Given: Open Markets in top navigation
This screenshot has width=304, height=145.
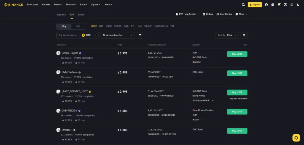Looking at the screenshot, I should coord(46,5).
